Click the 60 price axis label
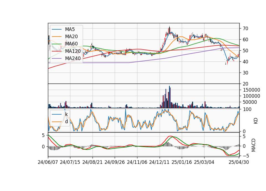 tap(245, 40)
